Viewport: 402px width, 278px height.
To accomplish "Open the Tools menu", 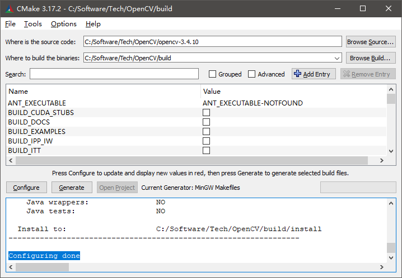I will (x=33, y=24).
